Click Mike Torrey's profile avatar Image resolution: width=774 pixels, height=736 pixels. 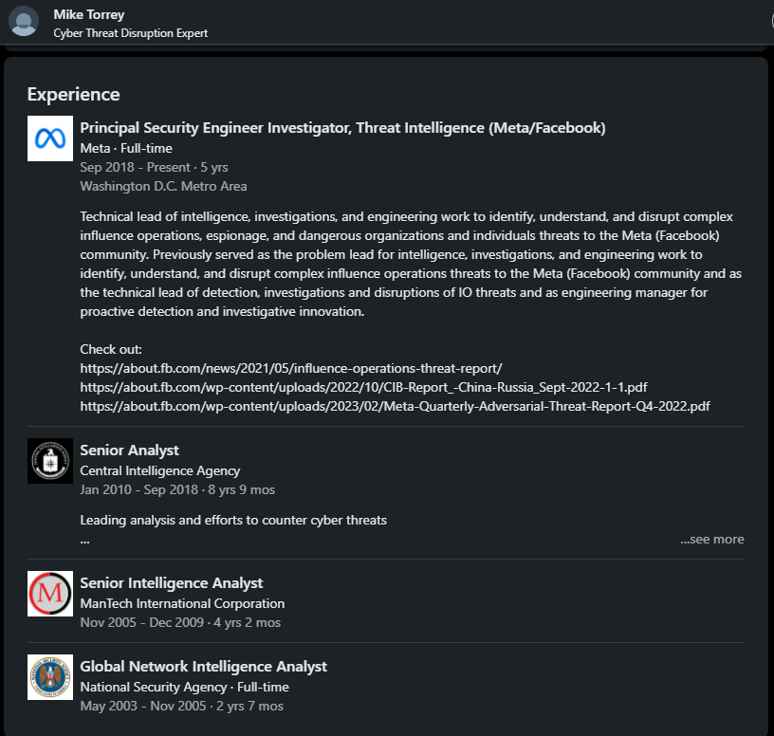point(24,21)
